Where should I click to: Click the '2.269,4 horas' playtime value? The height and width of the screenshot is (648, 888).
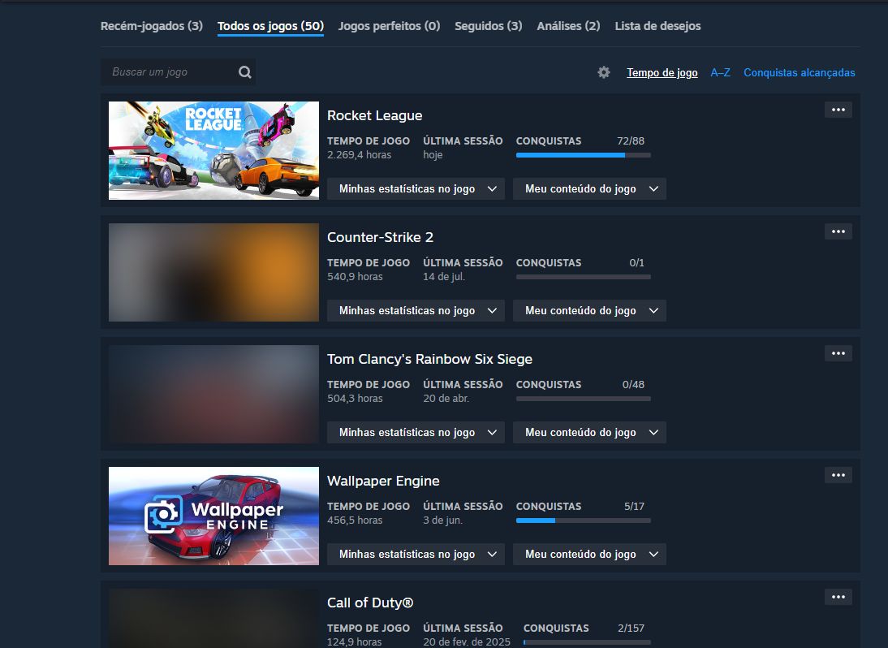[x=359, y=154]
